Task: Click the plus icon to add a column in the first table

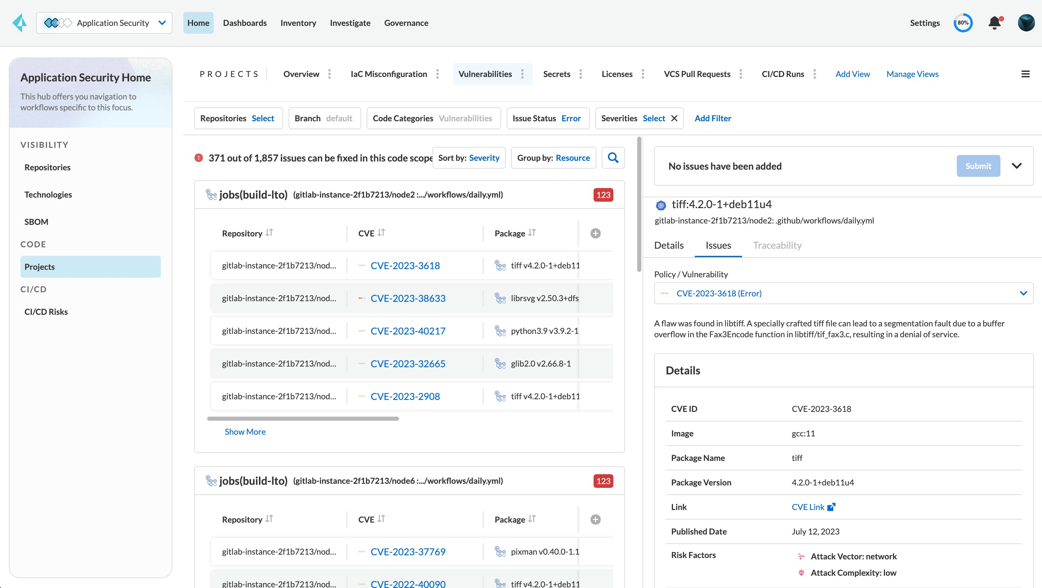Action: point(595,233)
